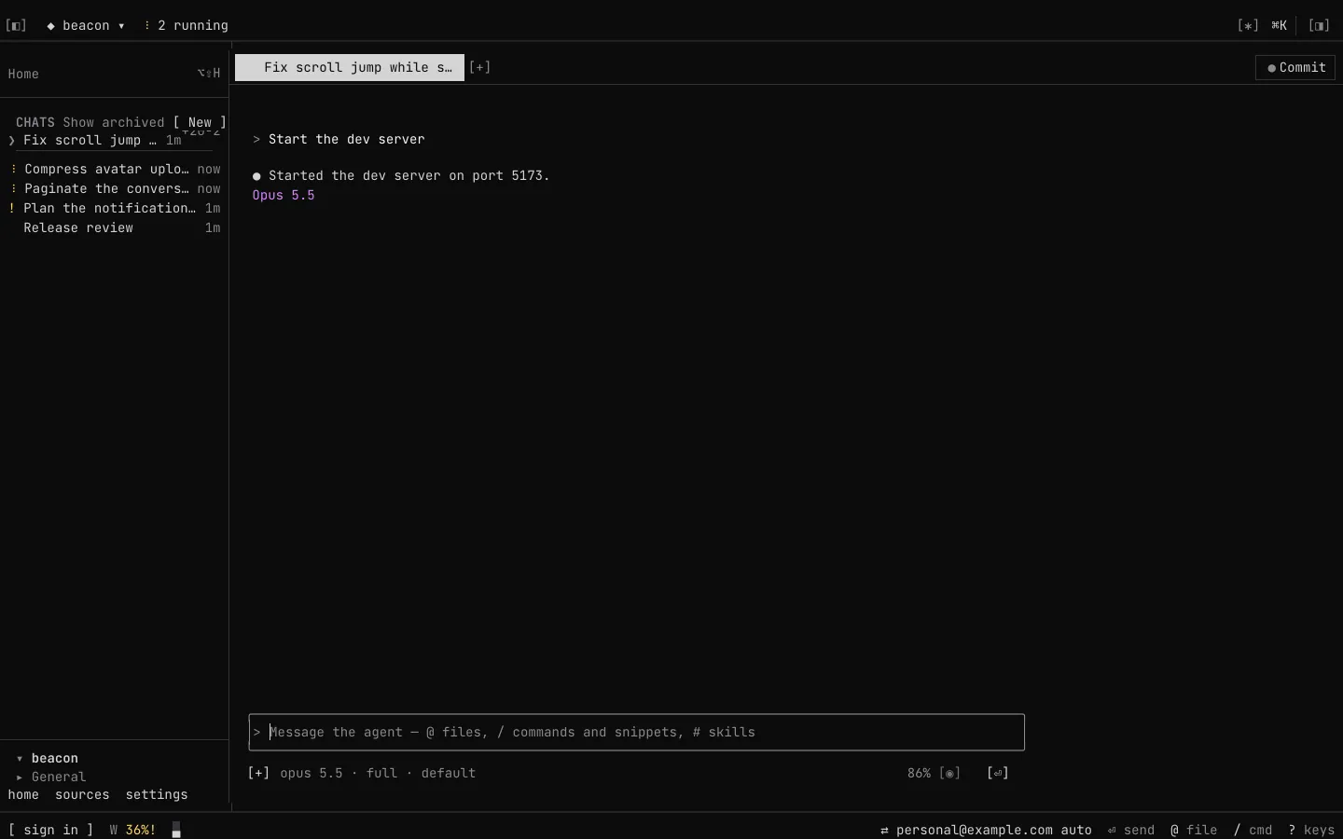The image size is (1343, 839).
Task: Select the 'Fix scroll jump while s…' tab
Action: tap(350, 67)
